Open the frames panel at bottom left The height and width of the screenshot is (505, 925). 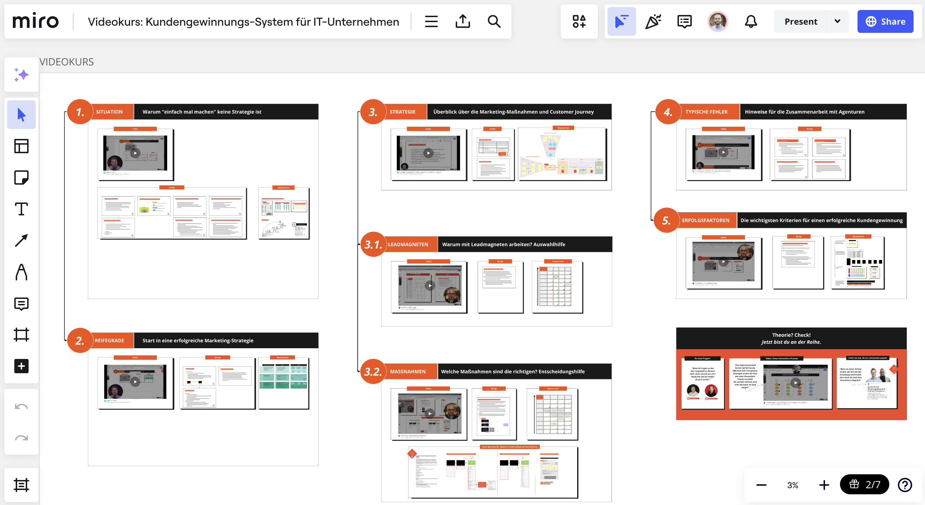[21, 485]
